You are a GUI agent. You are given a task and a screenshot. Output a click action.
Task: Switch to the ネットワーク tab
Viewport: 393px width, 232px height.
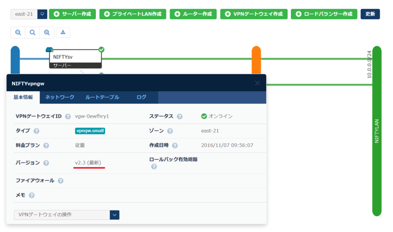click(60, 97)
